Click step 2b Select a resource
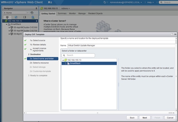The height and width of the screenshot is (122, 178). (x=39, y=63)
